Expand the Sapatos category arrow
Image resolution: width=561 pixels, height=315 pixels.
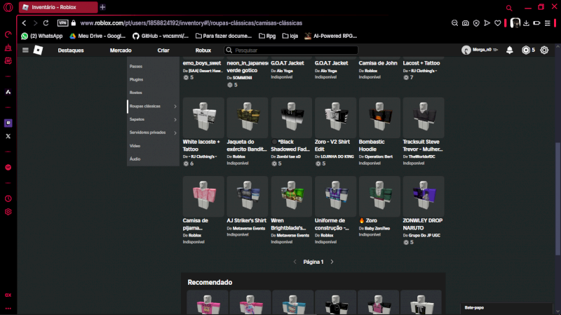tap(175, 119)
